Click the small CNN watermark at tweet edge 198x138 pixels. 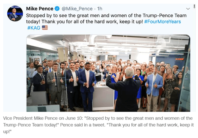pyautogui.click(x=194, y=7)
